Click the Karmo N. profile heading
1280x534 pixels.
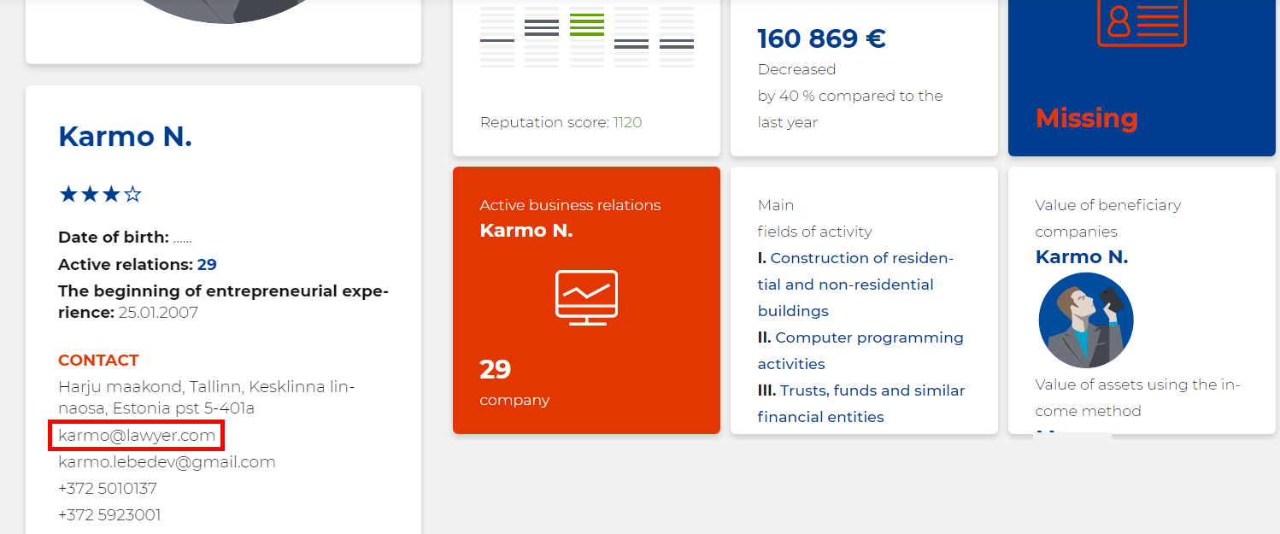pos(125,137)
